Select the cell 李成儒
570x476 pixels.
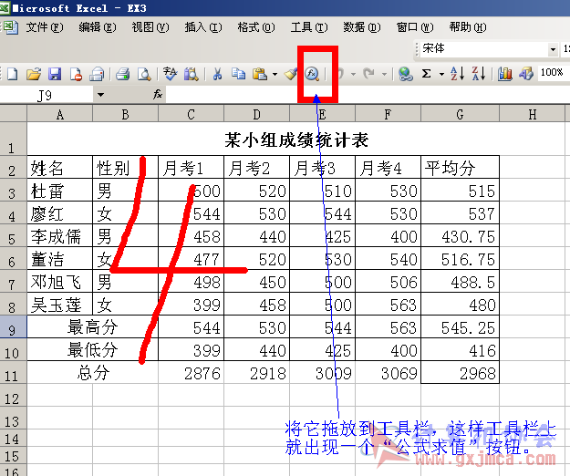(60, 236)
